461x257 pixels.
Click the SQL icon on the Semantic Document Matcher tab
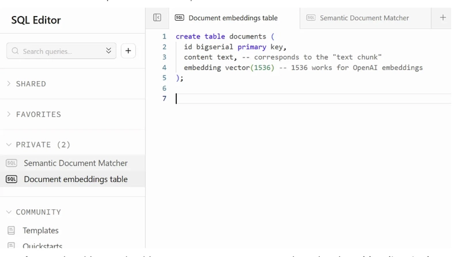(x=311, y=18)
